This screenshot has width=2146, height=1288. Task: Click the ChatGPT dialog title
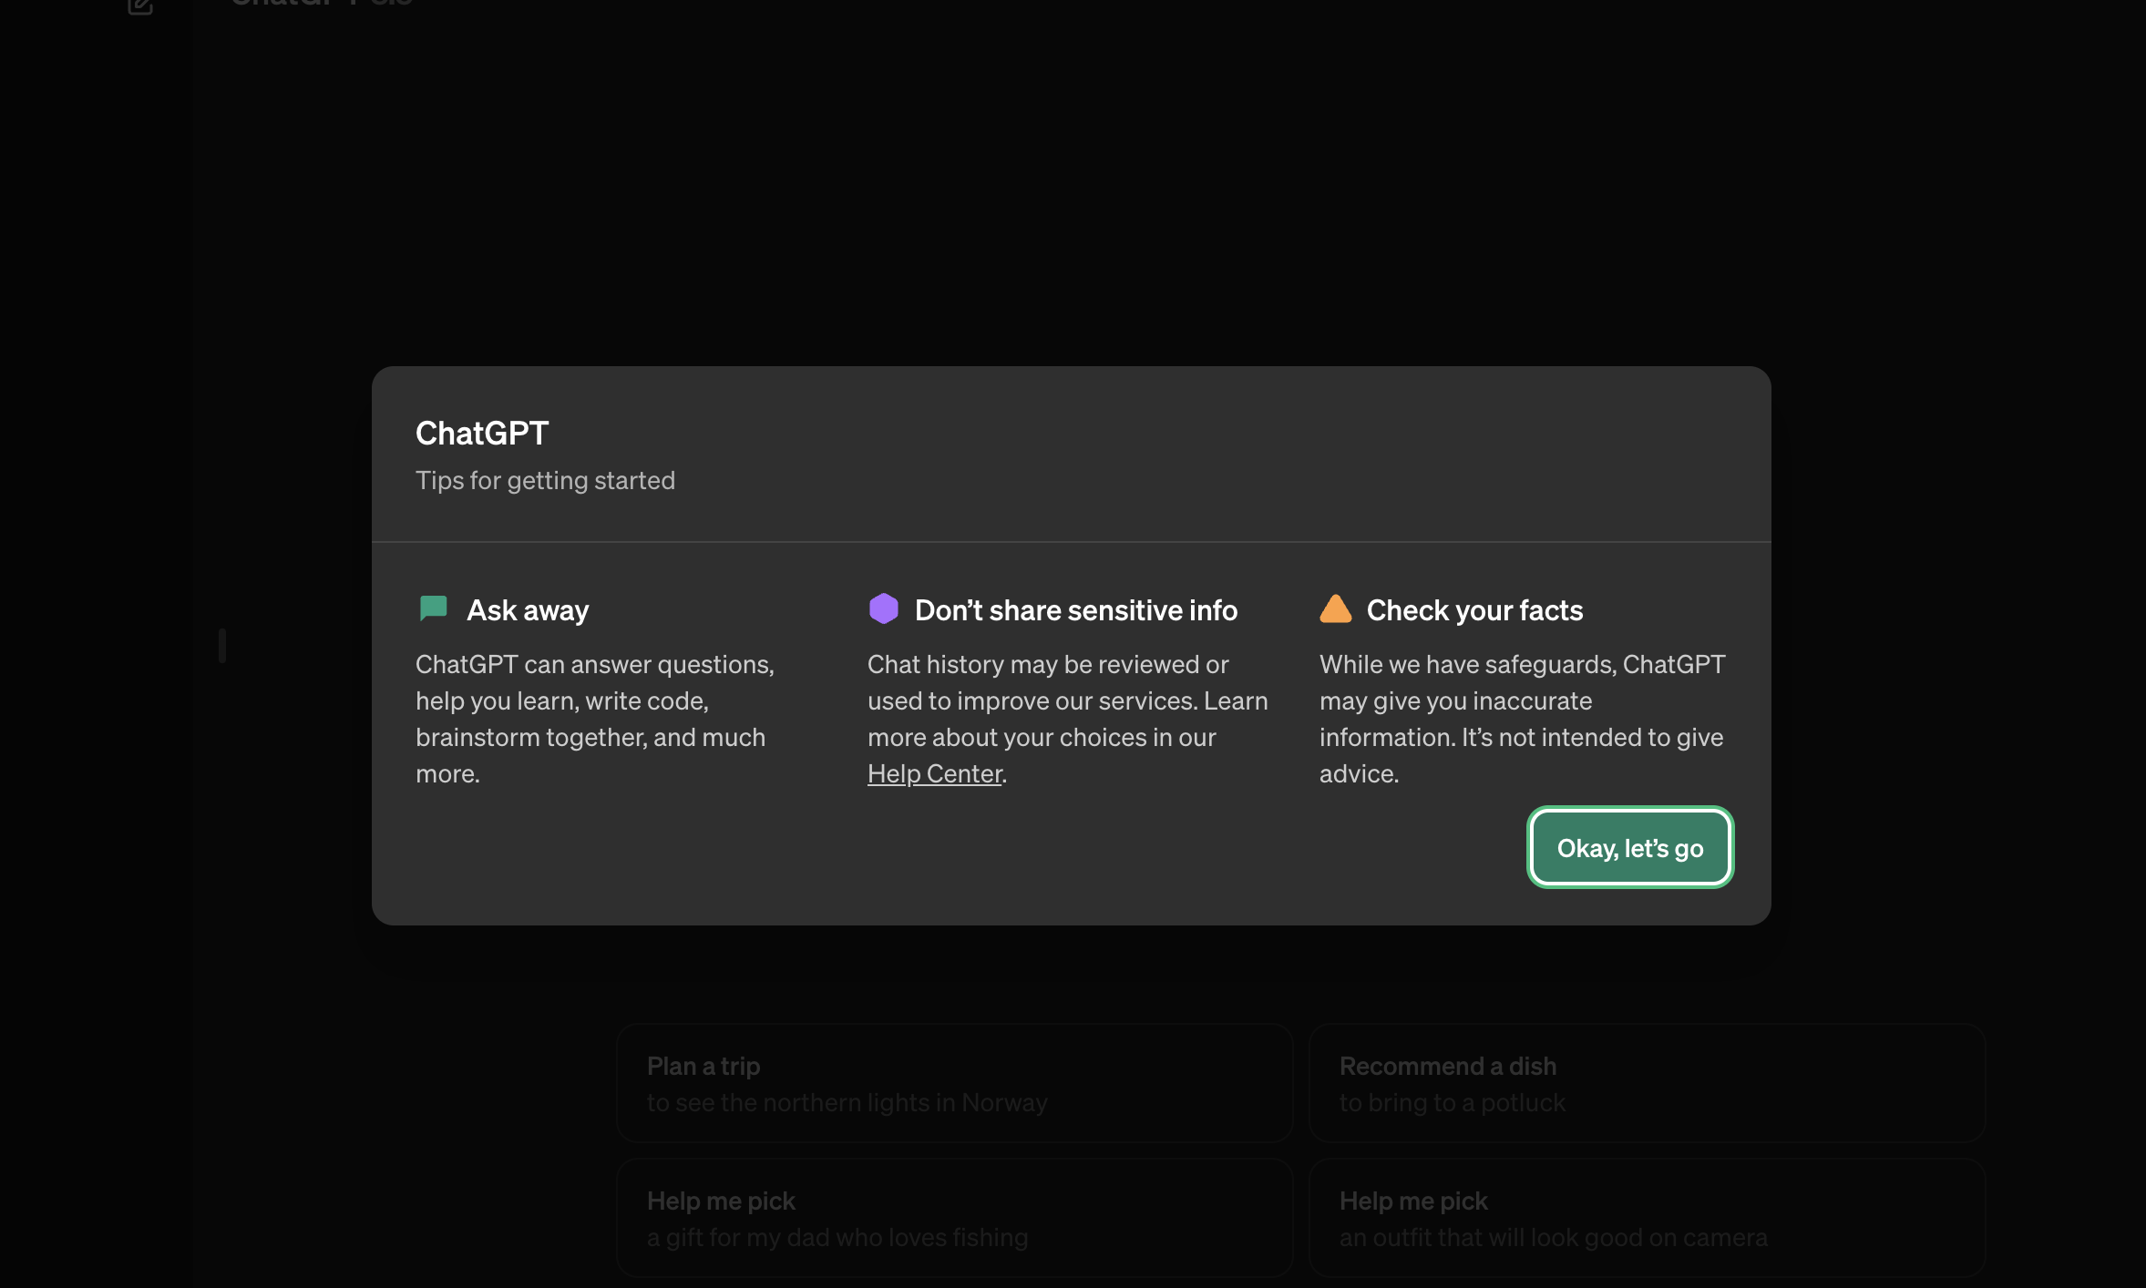[x=482, y=433]
